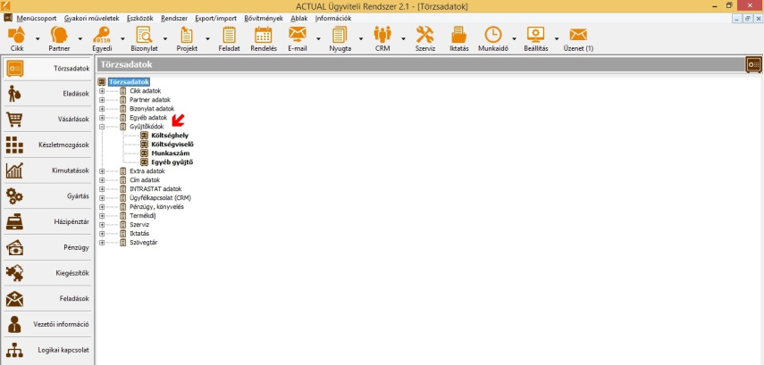This screenshot has width=764, height=365.
Task: Open the Bizonylat toolbar icon
Action: pos(144,37)
